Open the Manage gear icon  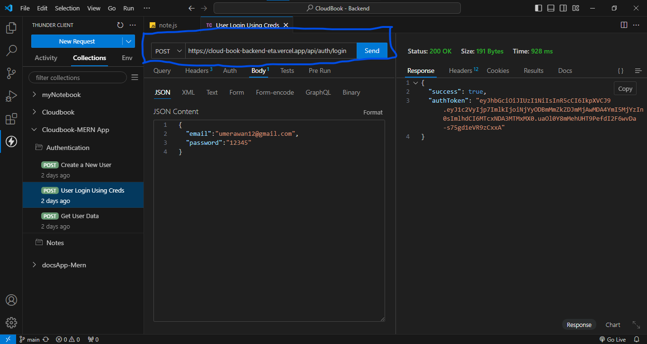coord(11,323)
